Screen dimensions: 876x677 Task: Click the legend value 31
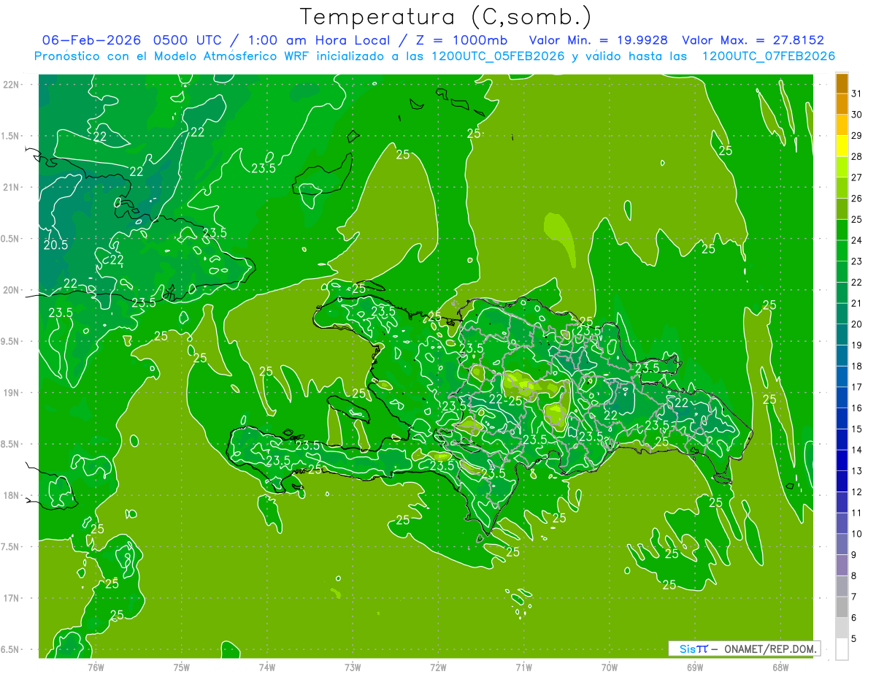pos(857,93)
